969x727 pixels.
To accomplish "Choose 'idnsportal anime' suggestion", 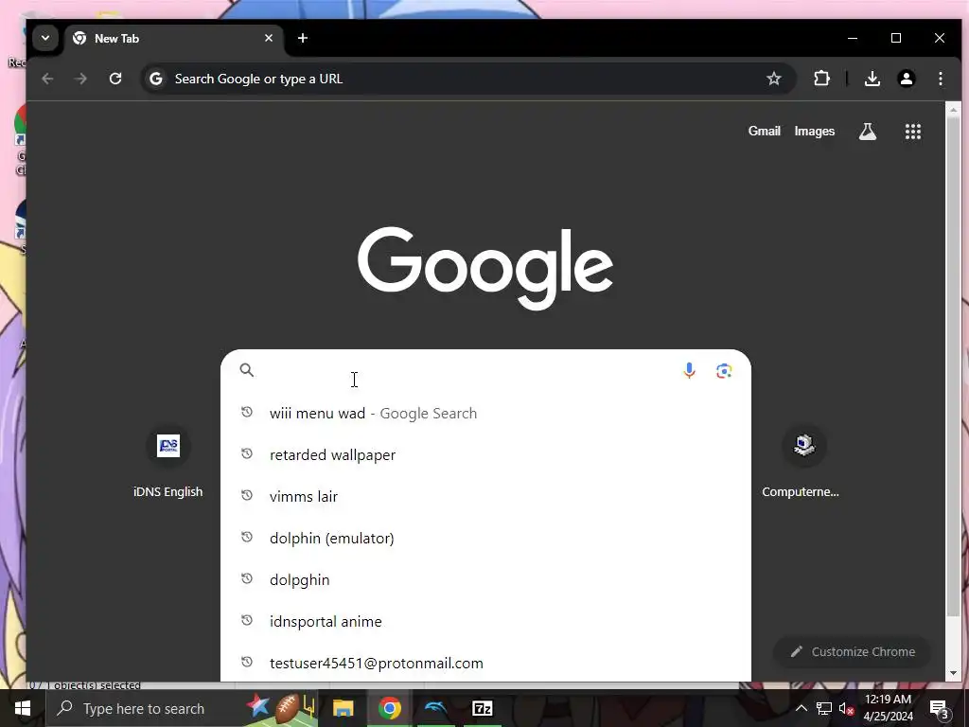I will point(485,621).
